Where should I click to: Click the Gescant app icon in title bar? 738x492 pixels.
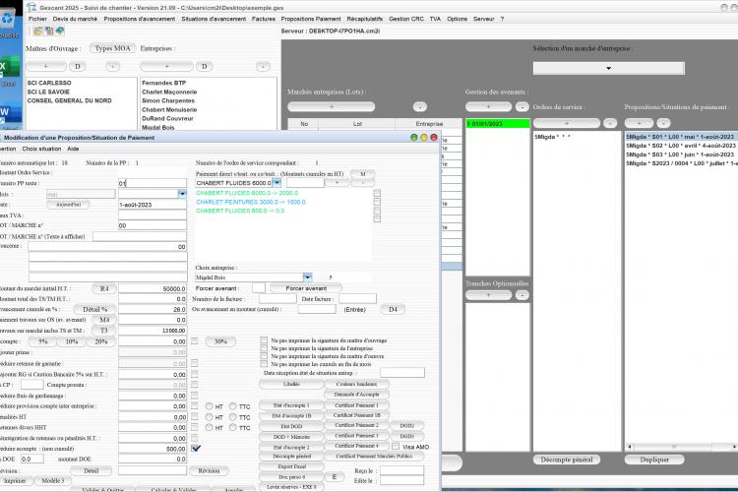coord(31,7)
